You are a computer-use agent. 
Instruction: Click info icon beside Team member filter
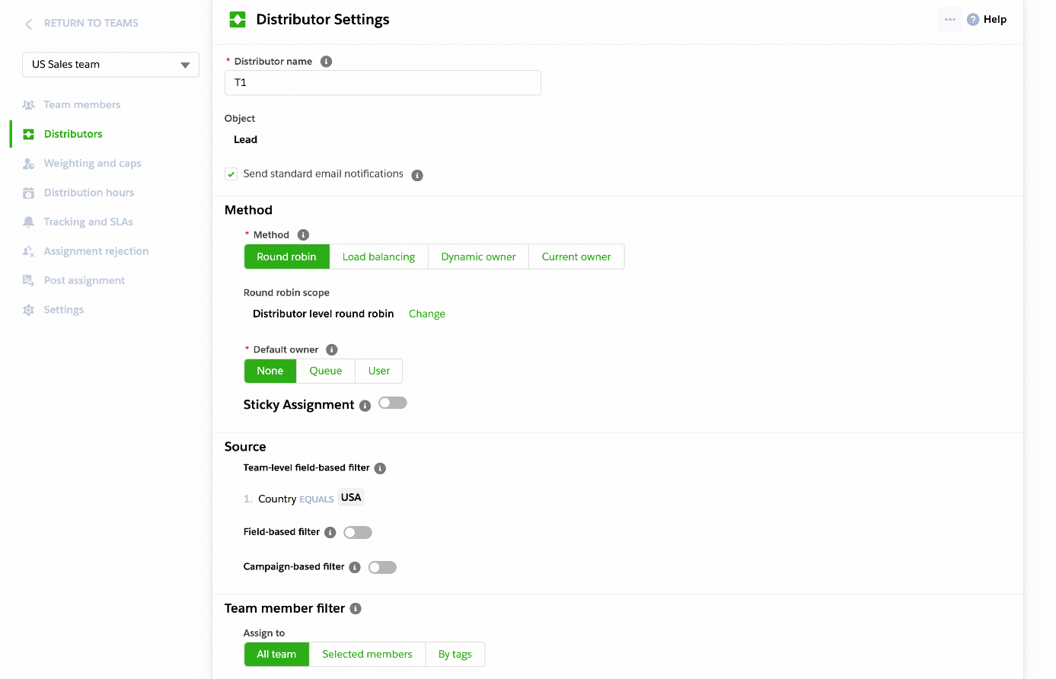click(x=356, y=609)
